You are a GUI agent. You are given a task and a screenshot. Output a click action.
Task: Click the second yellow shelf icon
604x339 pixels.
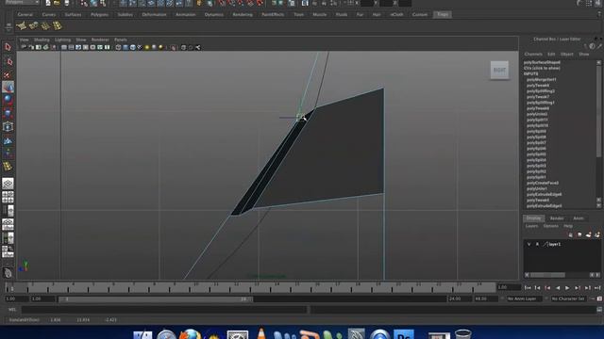(x=34, y=25)
